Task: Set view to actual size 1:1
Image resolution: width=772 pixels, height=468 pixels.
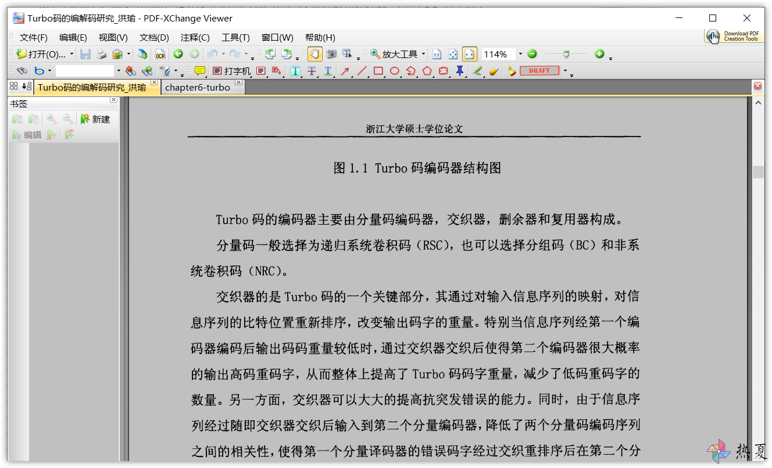Action: (437, 54)
